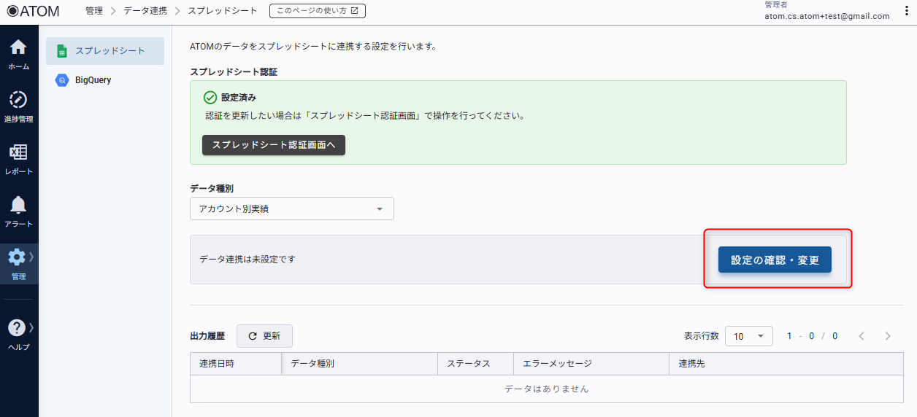Go to previous page of results
This screenshot has height=417, width=917.
pyautogui.click(x=862, y=336)
